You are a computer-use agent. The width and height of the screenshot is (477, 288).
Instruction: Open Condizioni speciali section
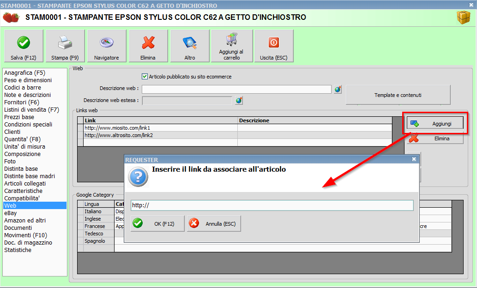click(28, 124)
